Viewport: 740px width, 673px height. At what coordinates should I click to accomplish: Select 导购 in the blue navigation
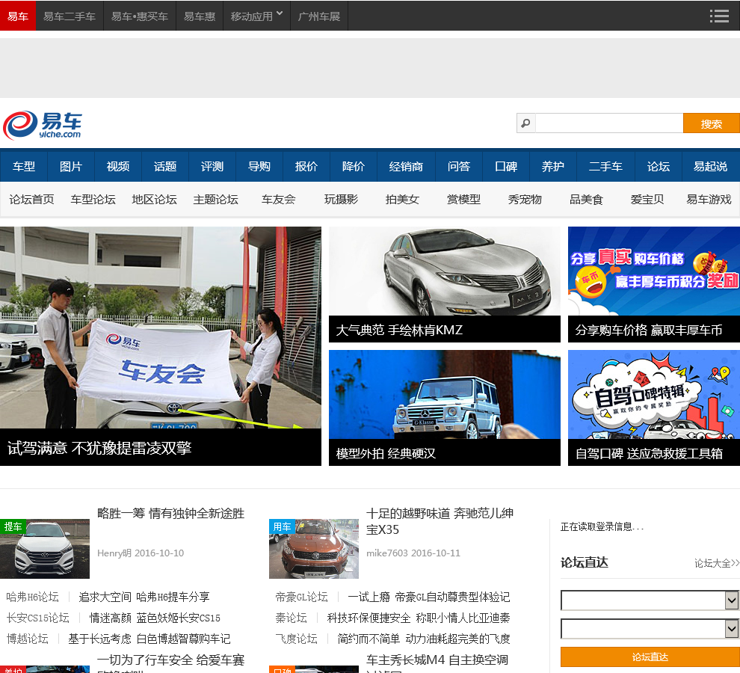tap(259, 166)
